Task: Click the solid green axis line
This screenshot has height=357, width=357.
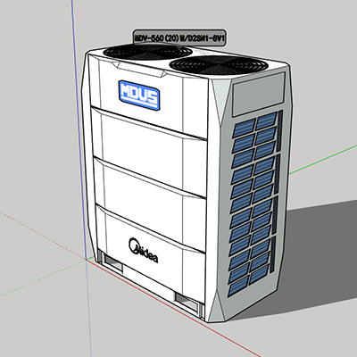Action: point(323,159)
